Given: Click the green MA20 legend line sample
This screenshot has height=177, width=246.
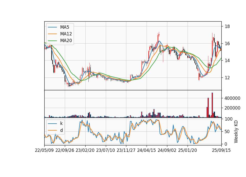Looking at the screenshot, I should point(52,41).
